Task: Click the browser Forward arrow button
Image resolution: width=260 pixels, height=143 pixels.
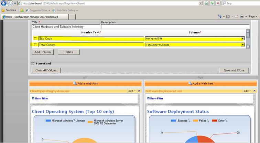Action: (x=10, y=3)
